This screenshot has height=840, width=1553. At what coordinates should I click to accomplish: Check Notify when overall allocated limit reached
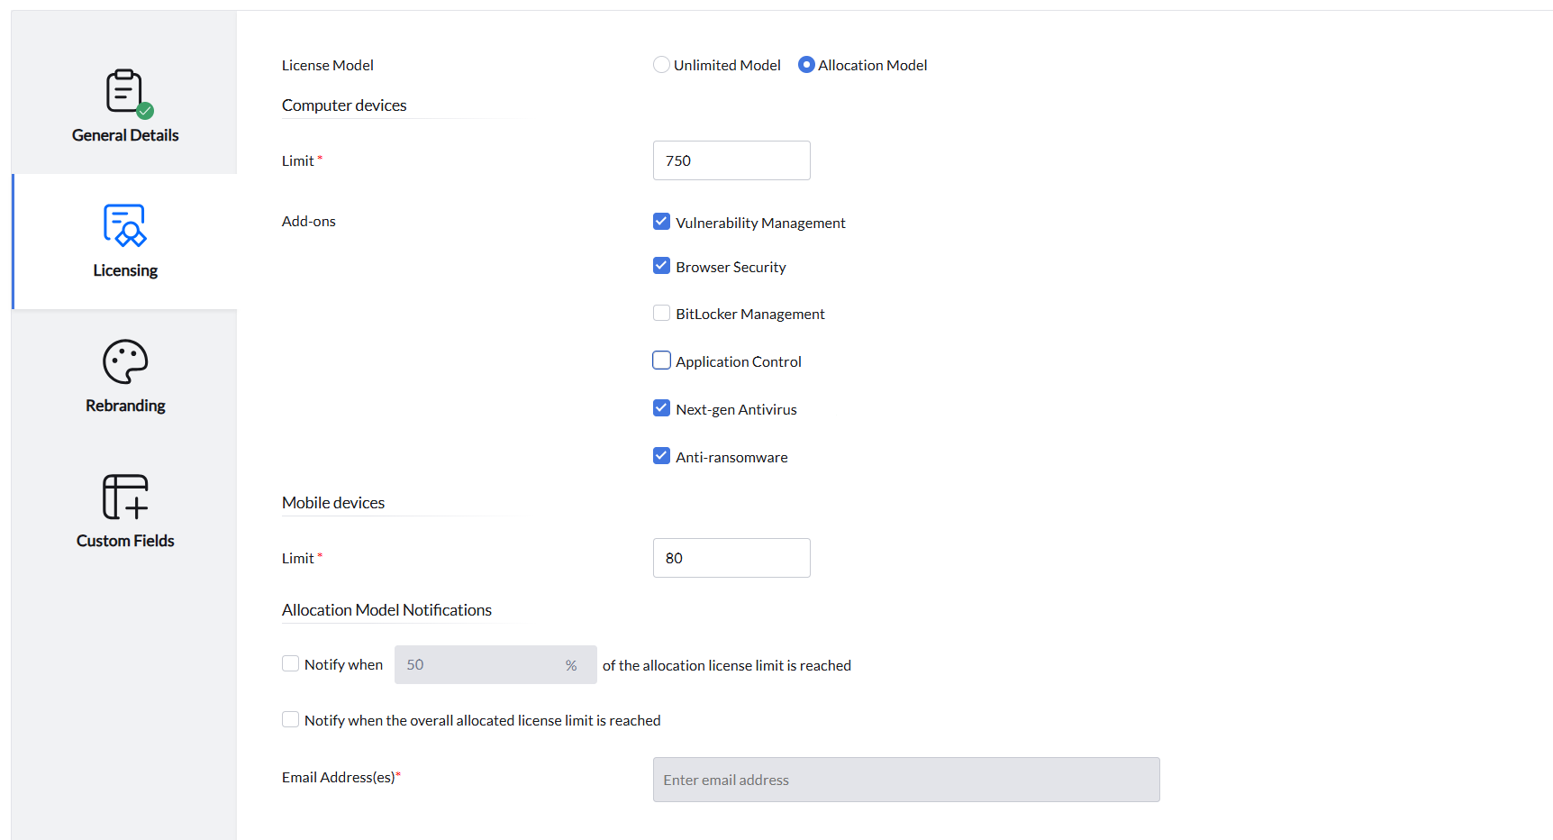(x=291, y=719)
